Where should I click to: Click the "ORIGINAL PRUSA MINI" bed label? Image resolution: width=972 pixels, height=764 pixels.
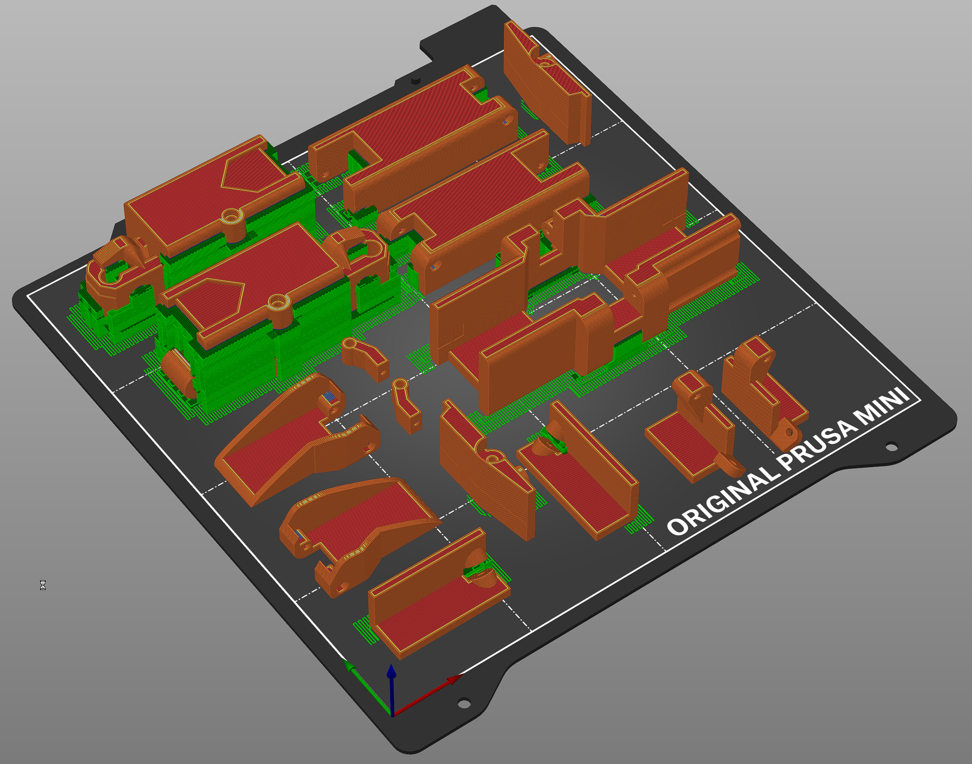pos(788,462)
